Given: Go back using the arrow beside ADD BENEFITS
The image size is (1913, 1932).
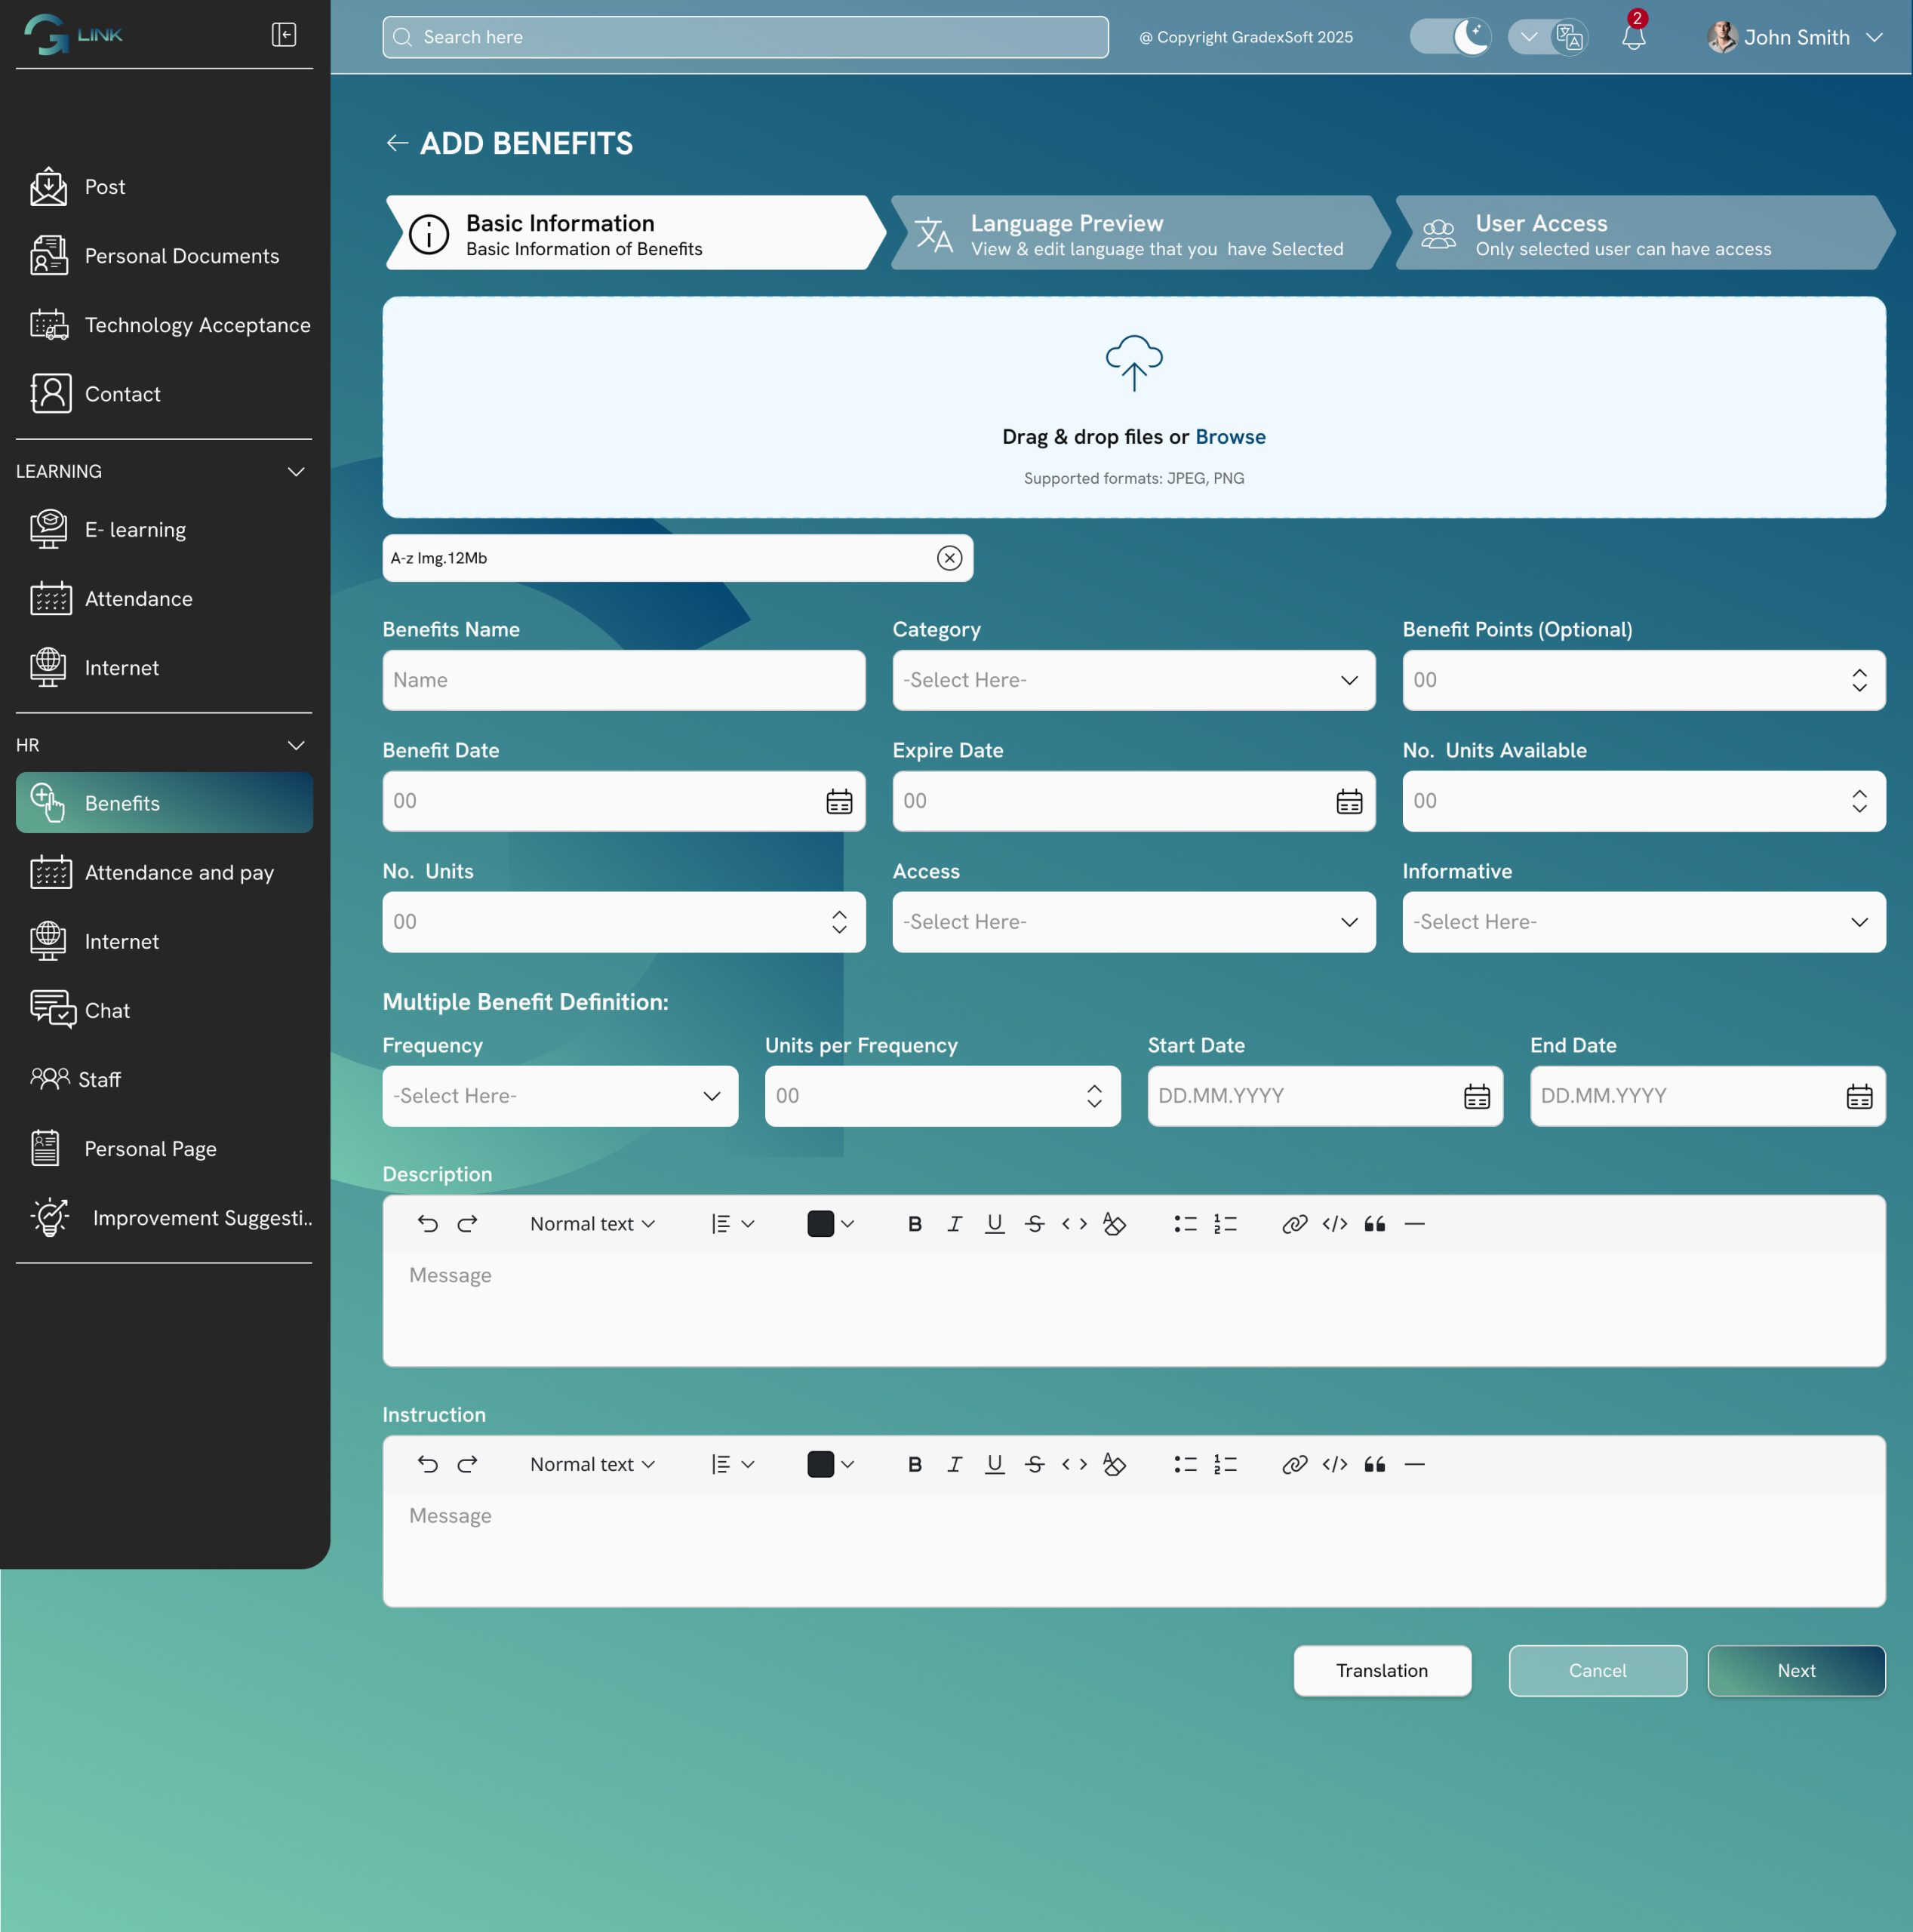Looking at the screenshot, I should (x=397, y=143).
